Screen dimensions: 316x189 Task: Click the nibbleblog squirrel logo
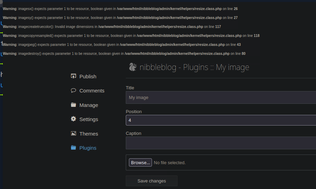[x=133, y=67]
